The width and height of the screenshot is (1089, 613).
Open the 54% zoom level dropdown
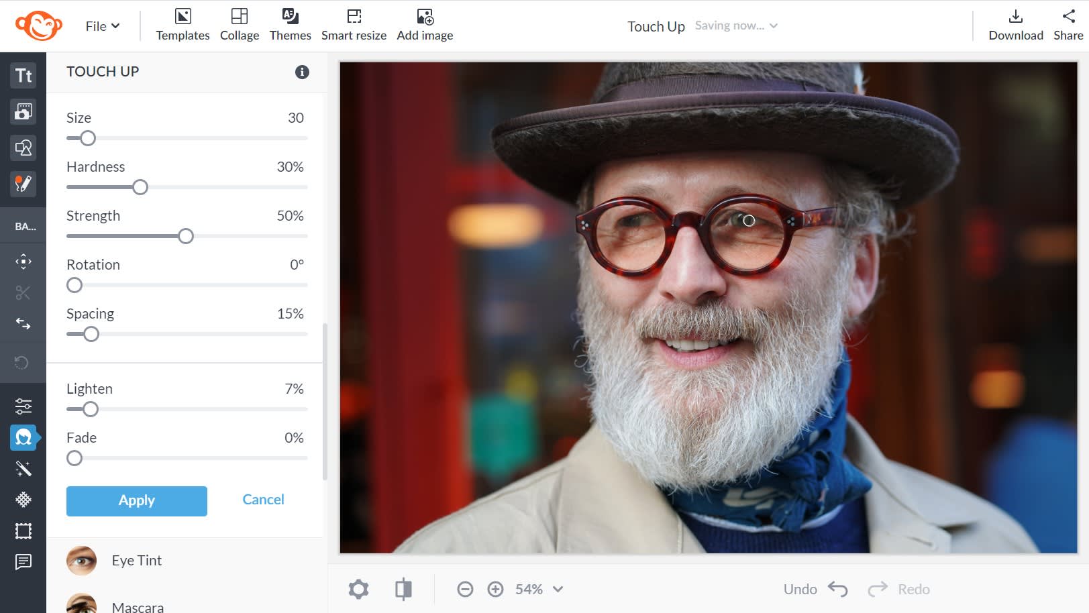point(539,590)
